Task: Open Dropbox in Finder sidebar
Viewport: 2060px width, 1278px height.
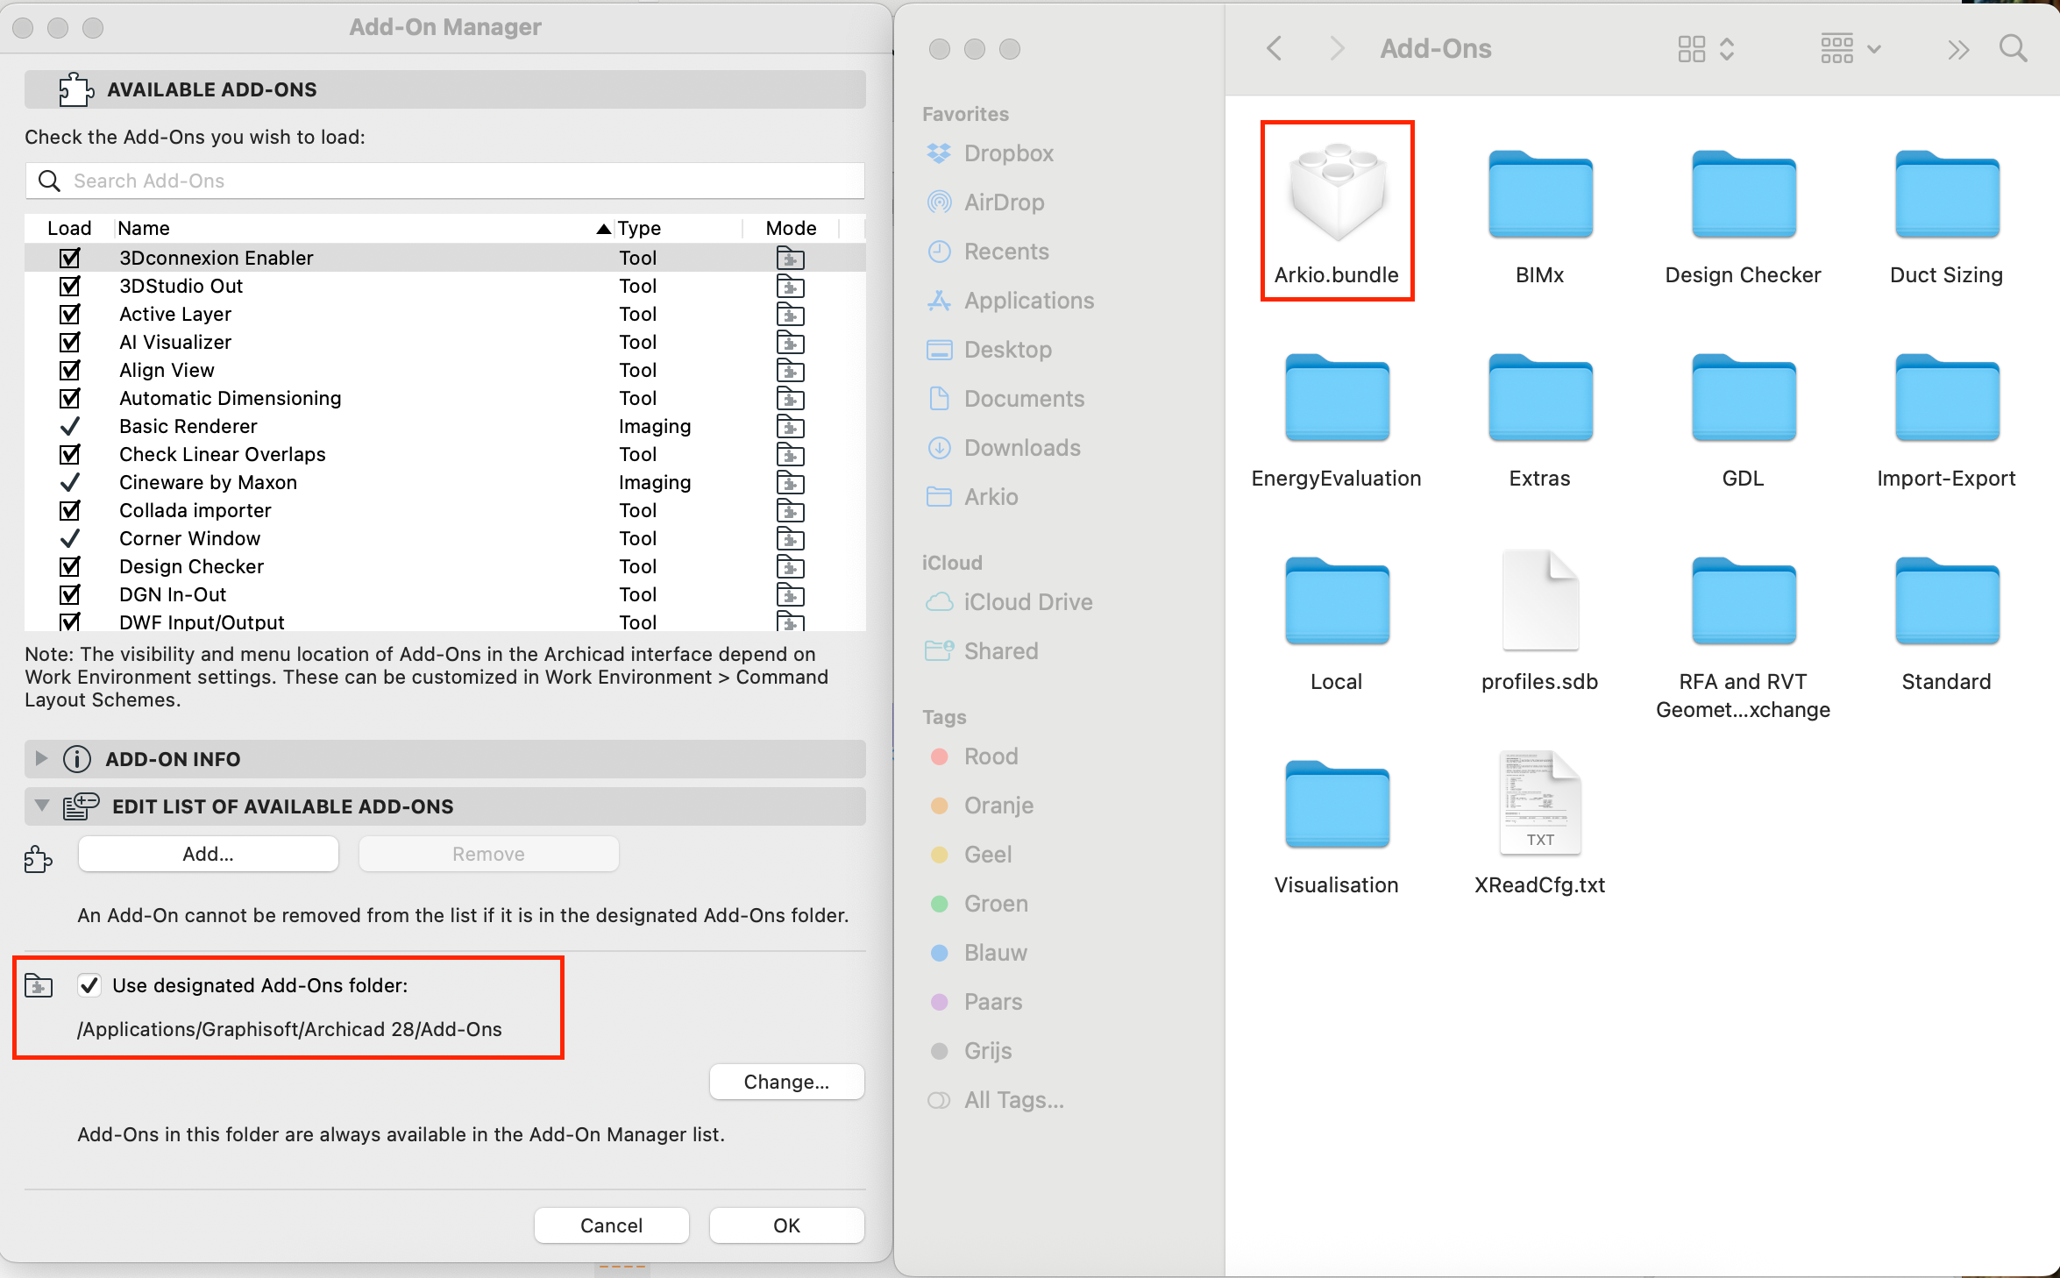Action: (x=1008, y=153)
